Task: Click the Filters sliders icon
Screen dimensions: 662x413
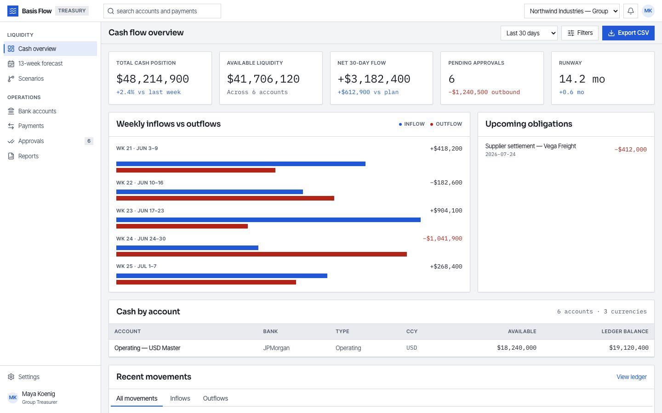Action: coord(571,33)
